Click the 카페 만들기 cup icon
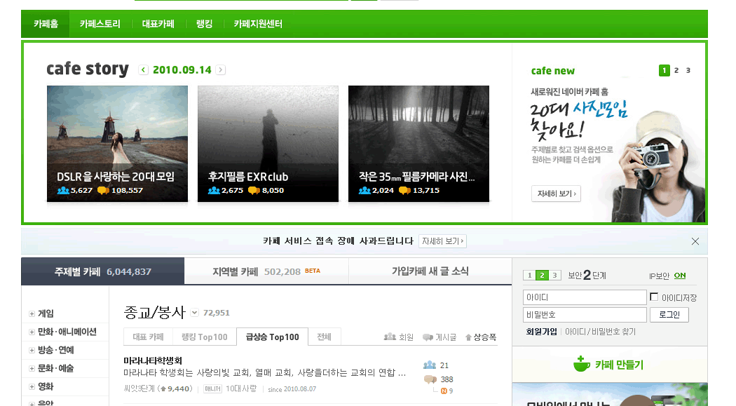Image resolution: width=736 pixels, height=406 pixels. 580,364
